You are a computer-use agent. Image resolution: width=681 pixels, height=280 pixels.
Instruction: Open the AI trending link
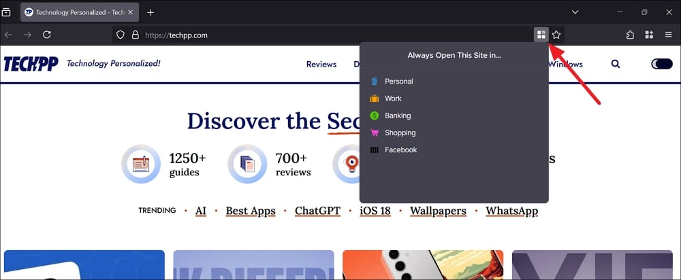[201, 211]
